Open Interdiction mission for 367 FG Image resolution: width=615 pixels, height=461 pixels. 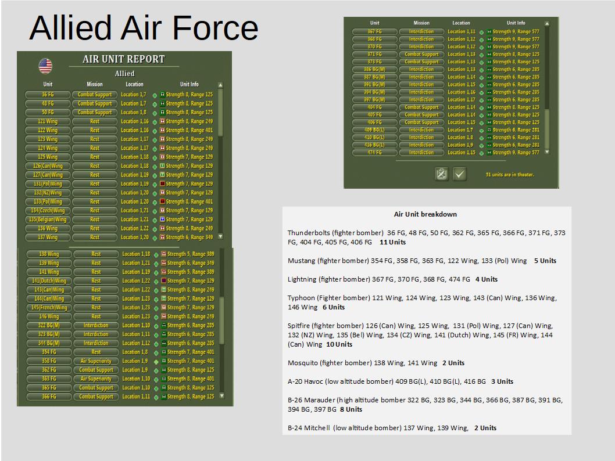[421, 32]
